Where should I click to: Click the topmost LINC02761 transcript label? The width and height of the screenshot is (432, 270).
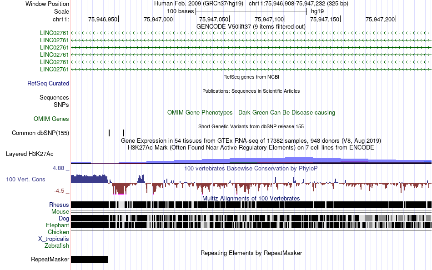[x=54, y=33]
